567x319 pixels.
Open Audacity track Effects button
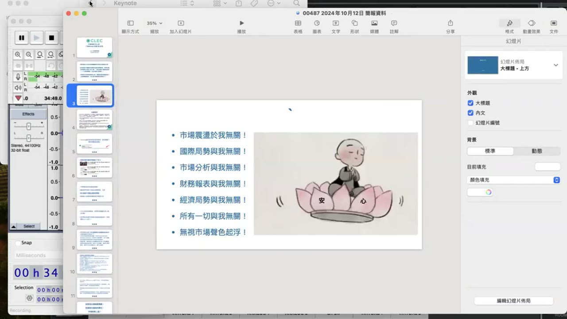28,114
